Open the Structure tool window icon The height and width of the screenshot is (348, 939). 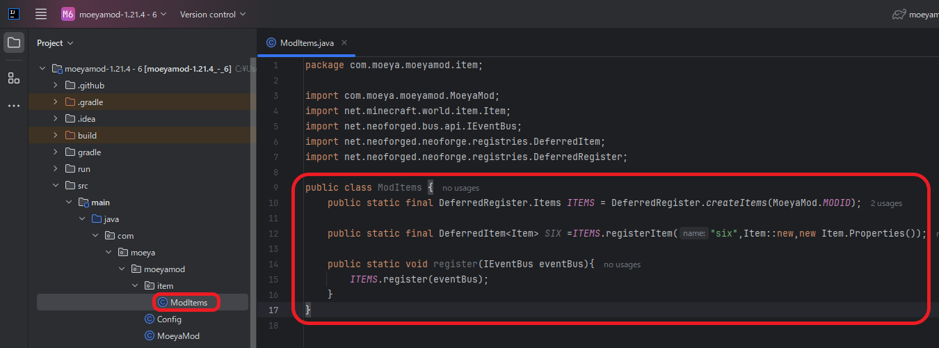[14, 78]
